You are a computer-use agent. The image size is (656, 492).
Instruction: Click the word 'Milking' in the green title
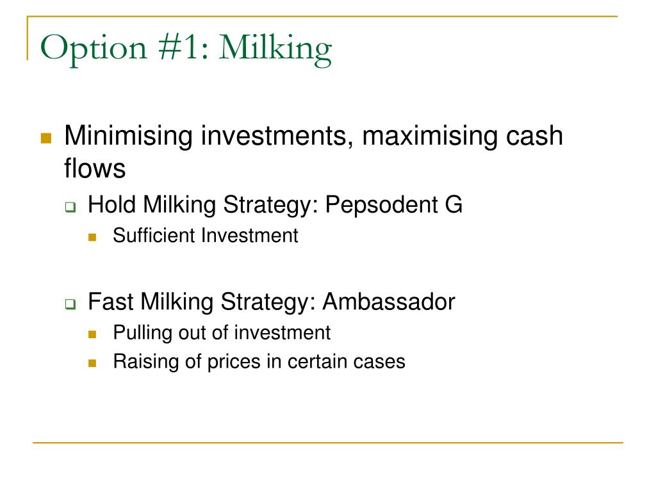coord(275,49)
